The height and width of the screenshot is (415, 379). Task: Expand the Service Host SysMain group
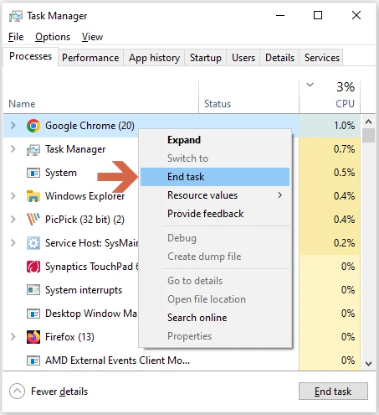13,243
